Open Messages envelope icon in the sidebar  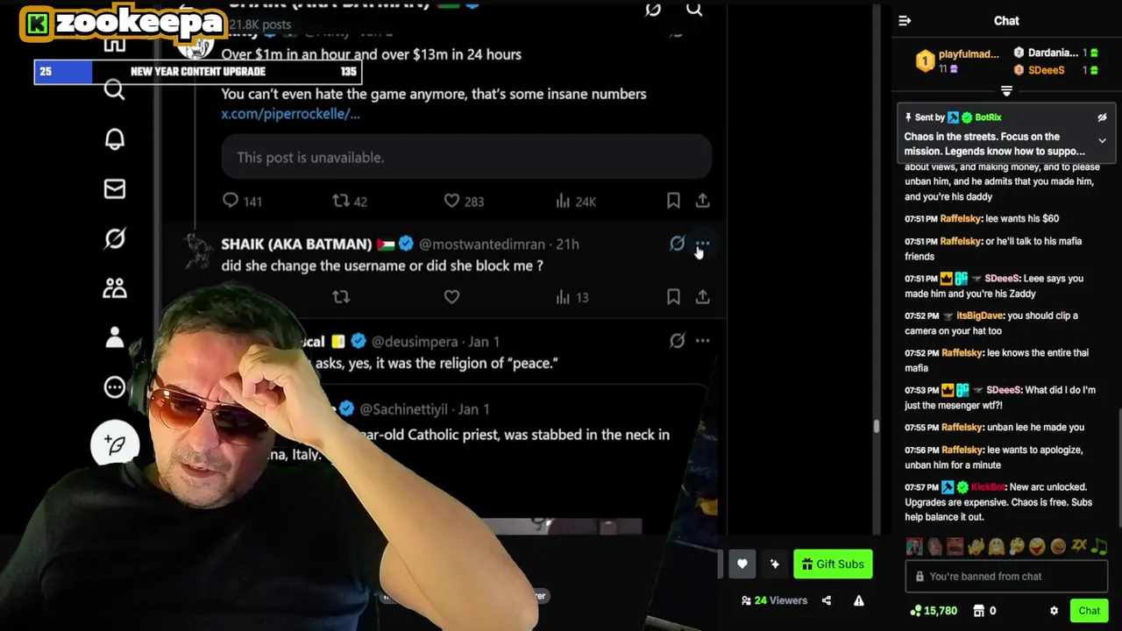click(115, 189)
